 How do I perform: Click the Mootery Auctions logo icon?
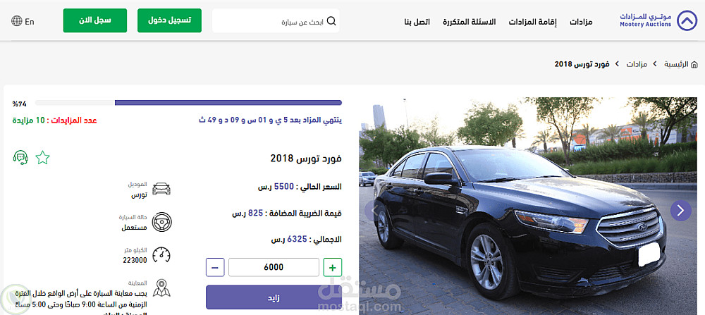click(x=687, y=20)
